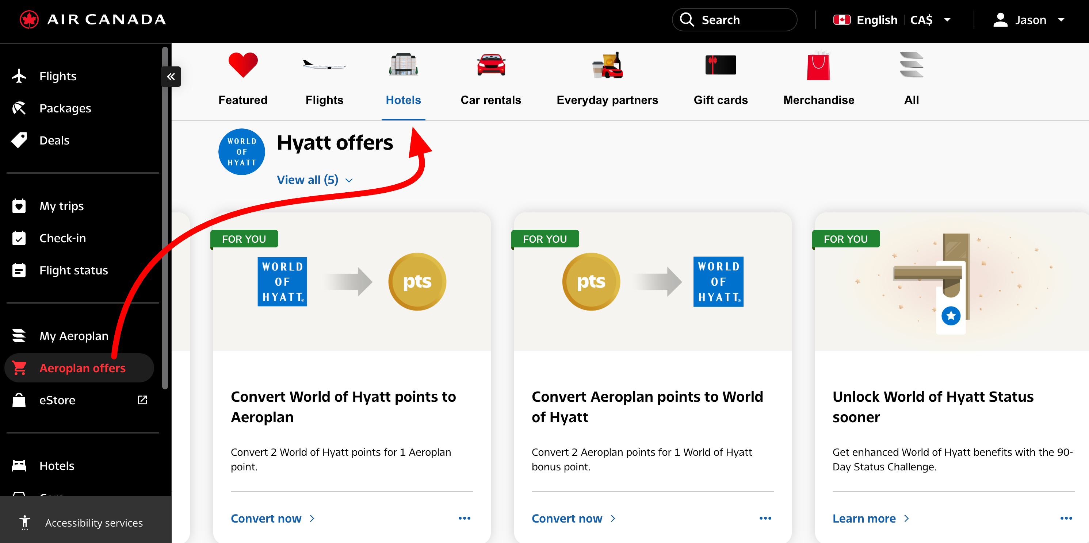
Task: Click Learn more on Hyatt Status card
Action: (871, 519)
